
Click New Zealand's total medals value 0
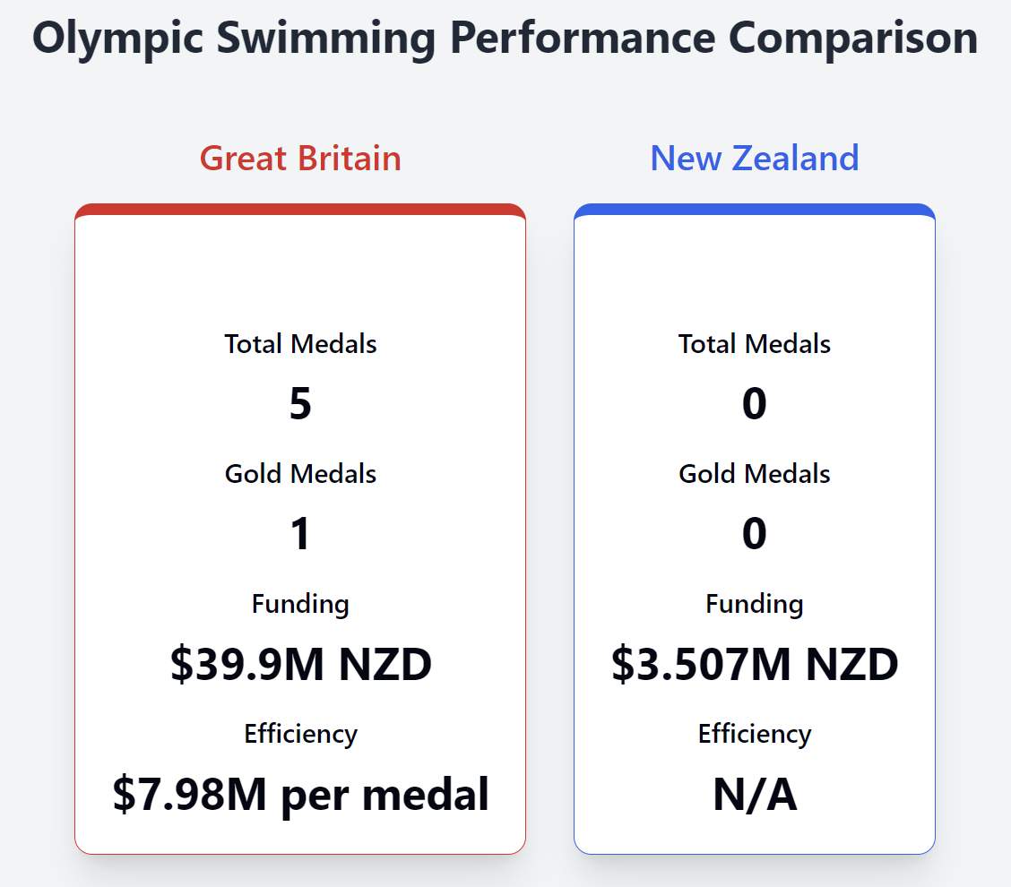pos(754,404)
